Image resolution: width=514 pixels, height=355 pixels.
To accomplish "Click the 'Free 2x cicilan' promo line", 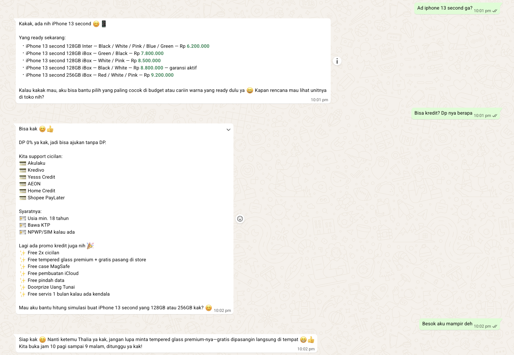I will pos(39,253).
